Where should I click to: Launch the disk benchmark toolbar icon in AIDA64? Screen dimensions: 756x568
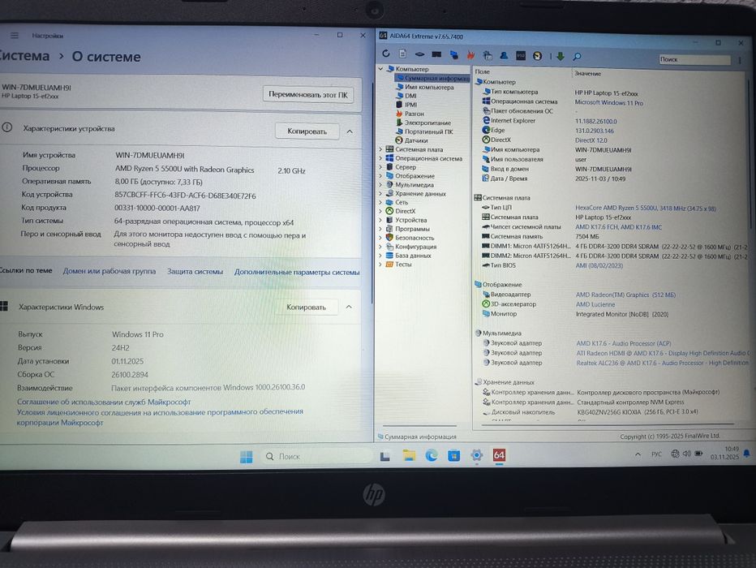419,54
